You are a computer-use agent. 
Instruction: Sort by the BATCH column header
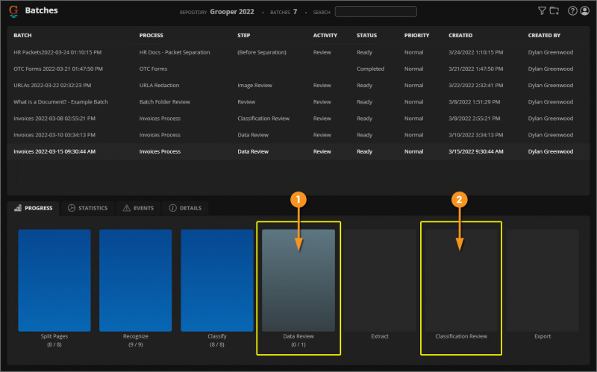point(22,35)
